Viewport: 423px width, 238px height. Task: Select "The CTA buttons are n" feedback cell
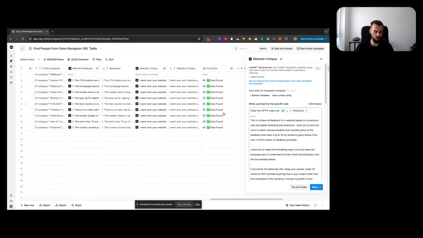84,80
